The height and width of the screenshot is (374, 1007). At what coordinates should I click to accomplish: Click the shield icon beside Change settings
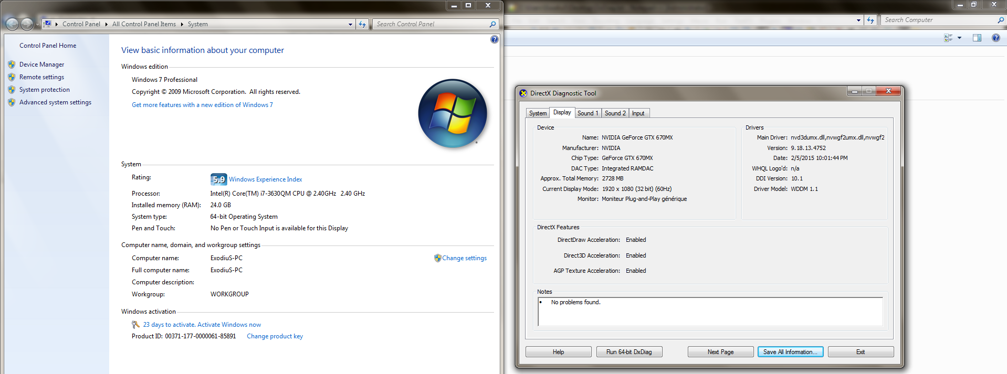(437, 258)
